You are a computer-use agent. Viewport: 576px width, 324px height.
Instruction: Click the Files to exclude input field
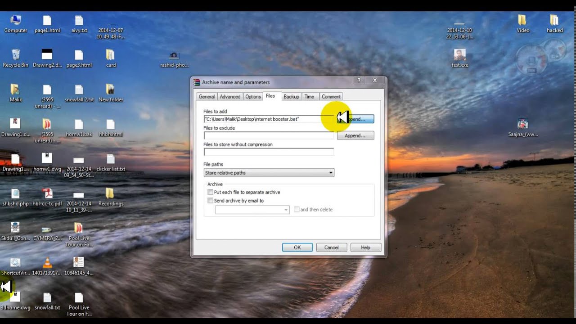(x=269, y=135)
